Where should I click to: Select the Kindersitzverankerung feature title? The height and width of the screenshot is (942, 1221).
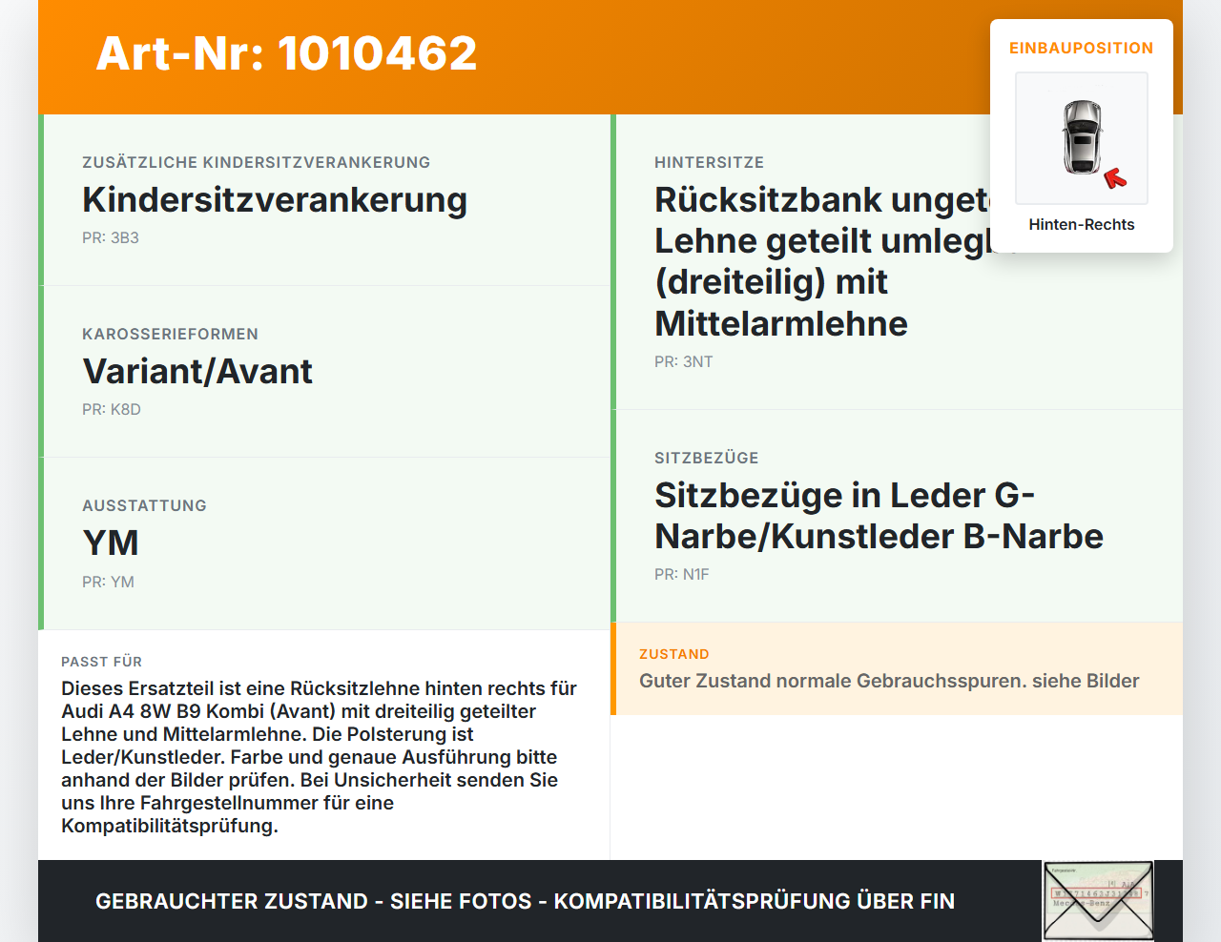(275, 200)
